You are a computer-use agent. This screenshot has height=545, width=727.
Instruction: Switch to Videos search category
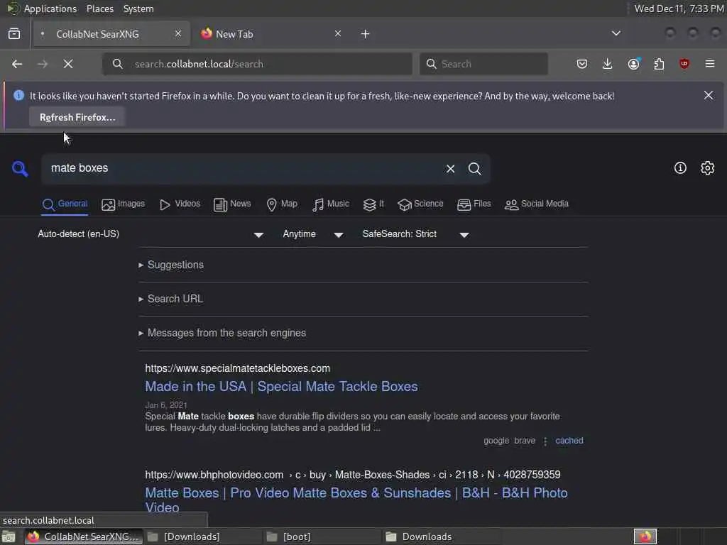(x=180, y=204)
